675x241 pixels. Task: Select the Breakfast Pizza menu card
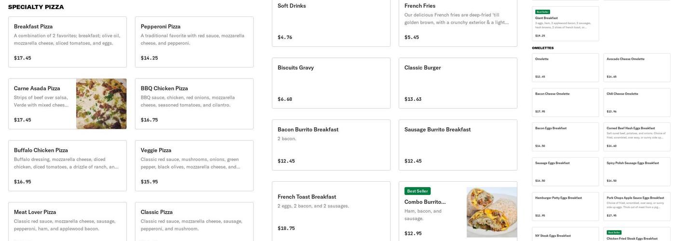click(x=67, y=42)
